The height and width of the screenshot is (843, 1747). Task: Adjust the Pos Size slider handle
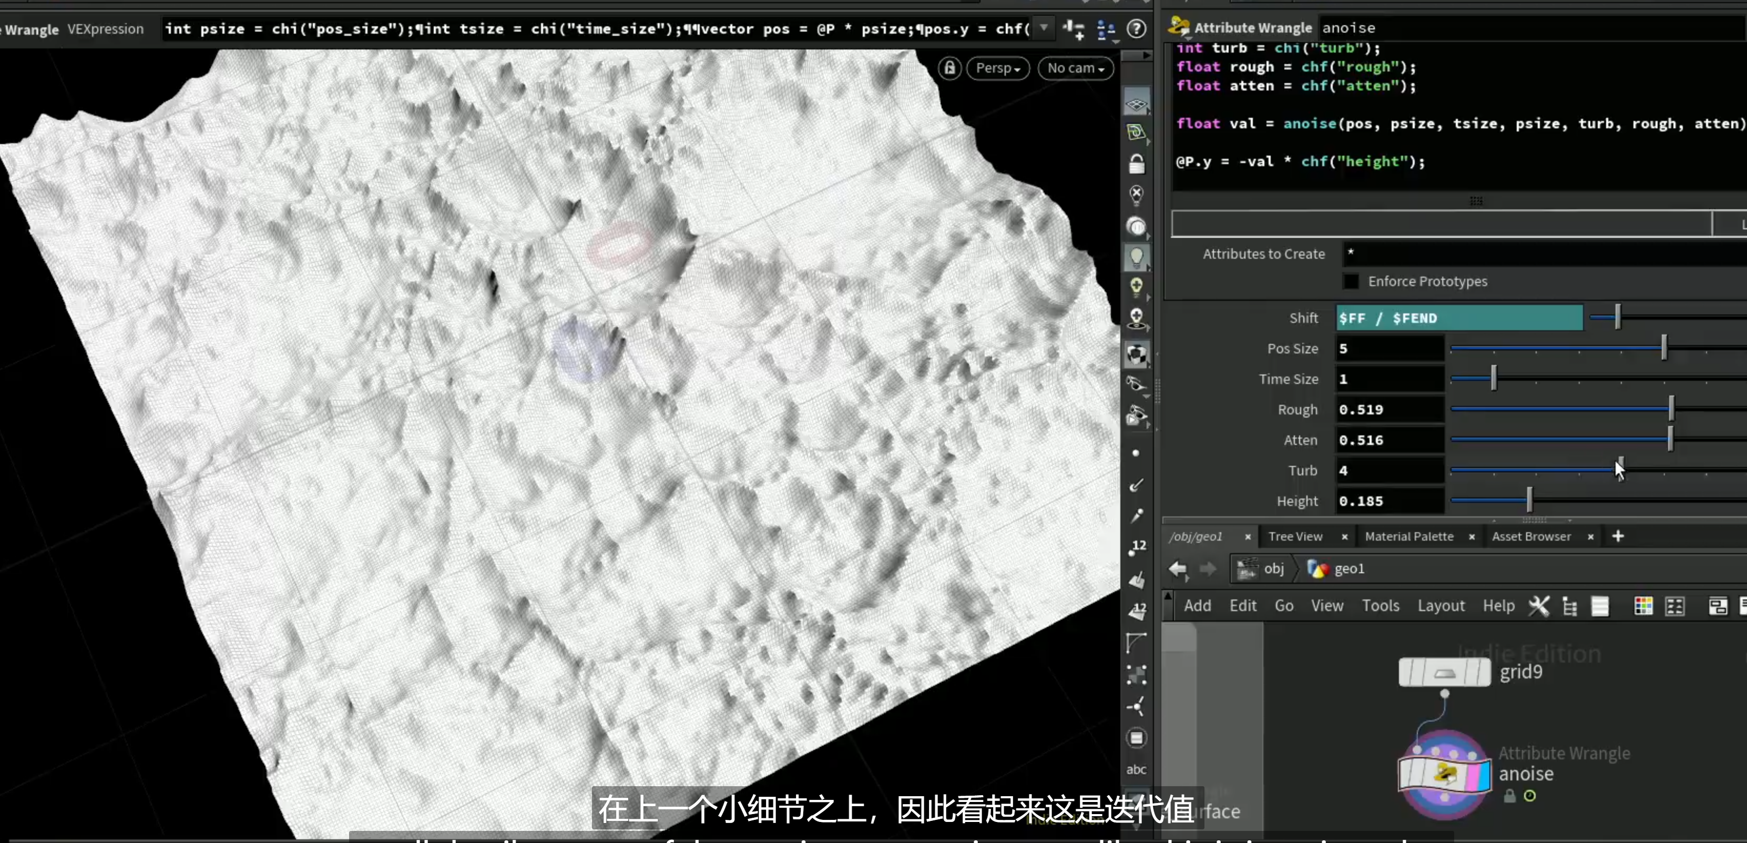pos(1663,348)
